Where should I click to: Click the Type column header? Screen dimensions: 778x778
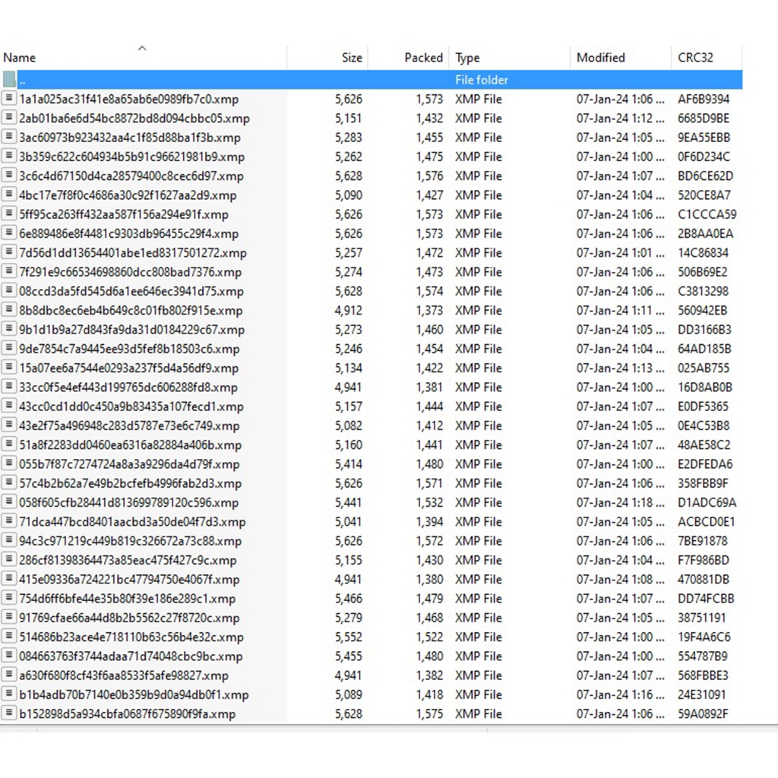point(467,58)
